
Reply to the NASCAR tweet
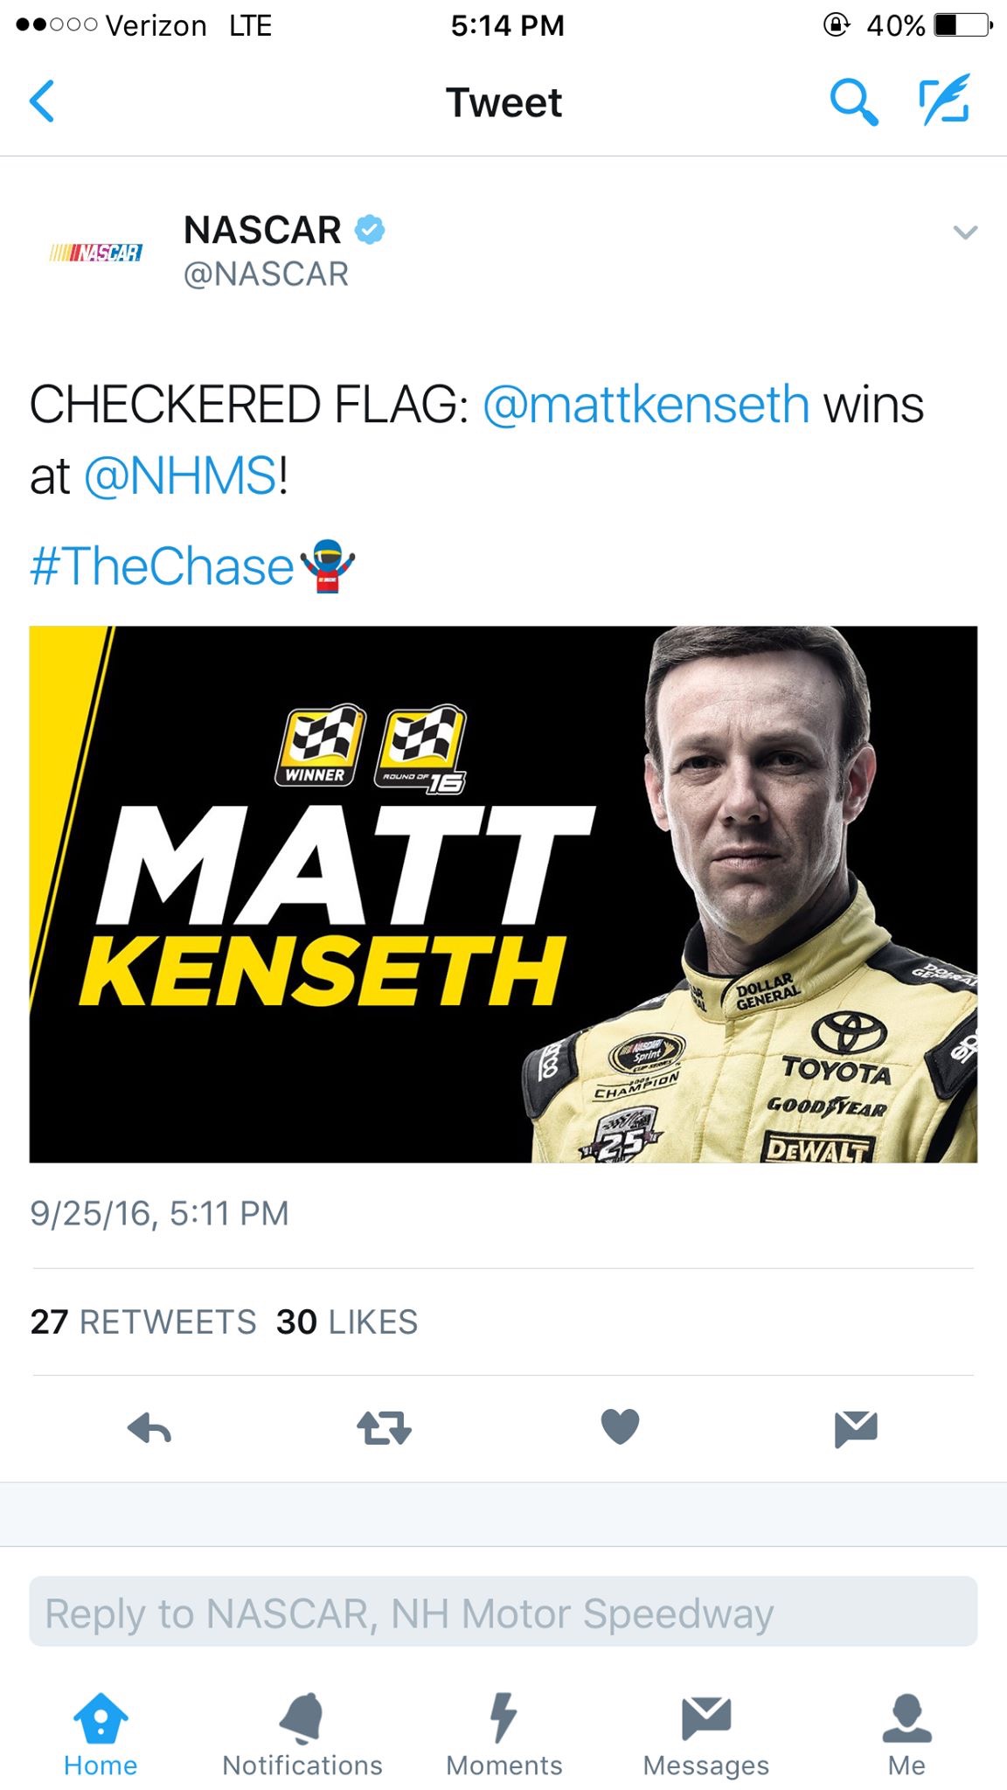(x=149, y=1428)
